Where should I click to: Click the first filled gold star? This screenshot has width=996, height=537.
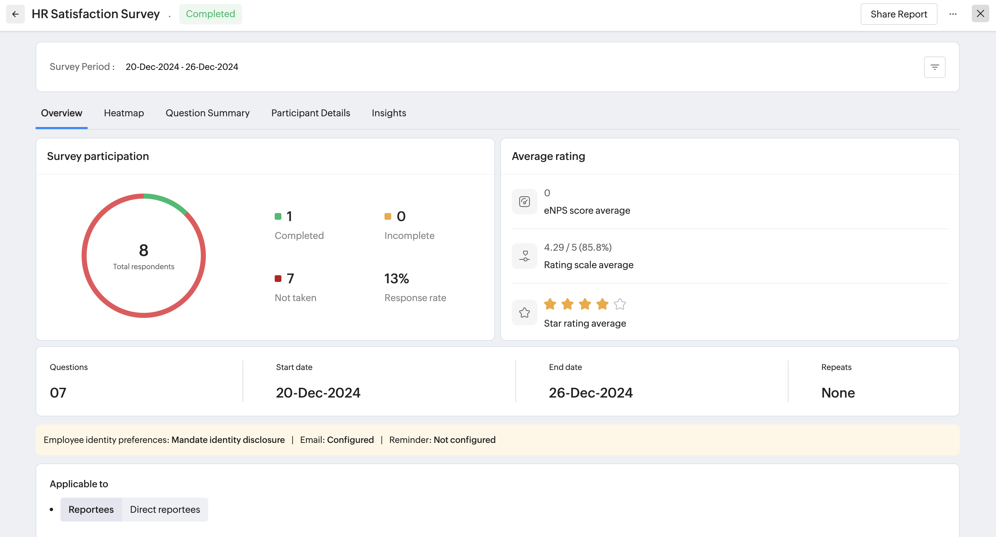(x=550, y=304)
